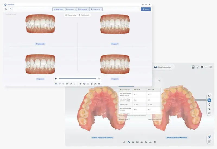Screen dimensions: 217x149
Task: Open settings gear in back window
Action: coord(202,67)
